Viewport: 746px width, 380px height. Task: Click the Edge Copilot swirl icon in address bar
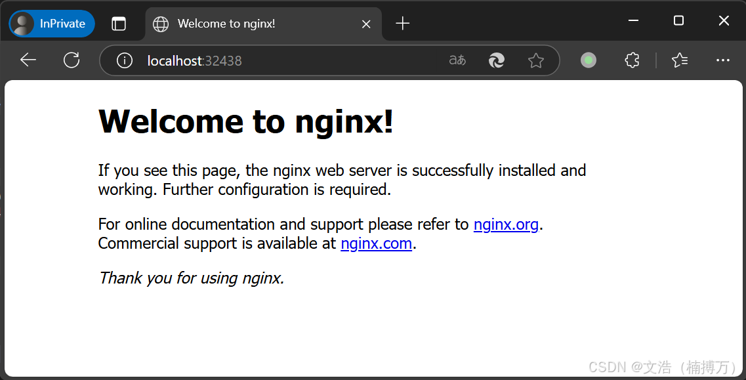point(496,60)
